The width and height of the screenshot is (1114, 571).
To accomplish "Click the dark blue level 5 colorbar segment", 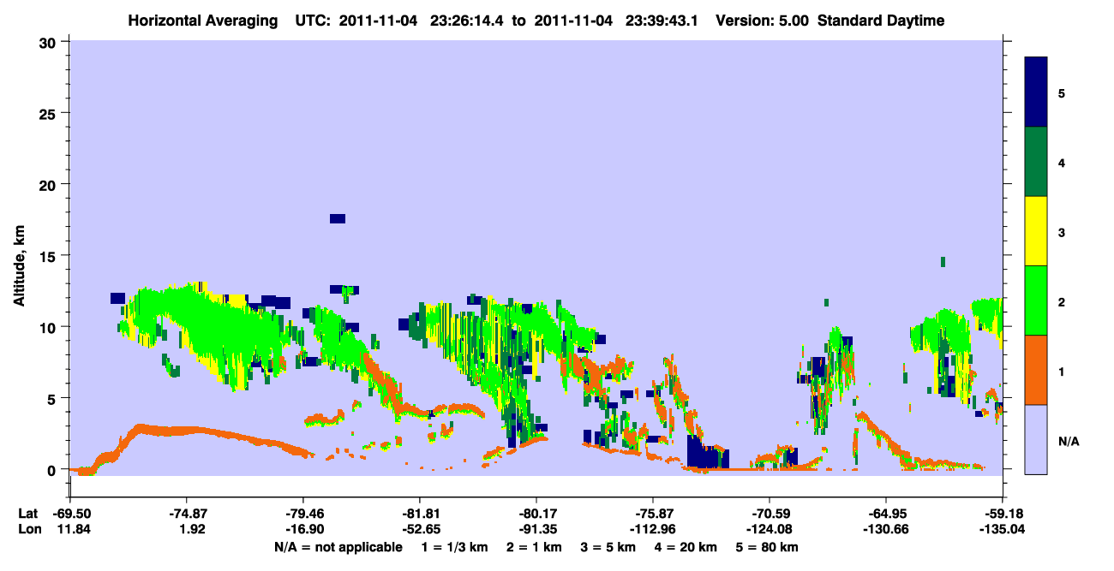I will tap(1036, 92).
